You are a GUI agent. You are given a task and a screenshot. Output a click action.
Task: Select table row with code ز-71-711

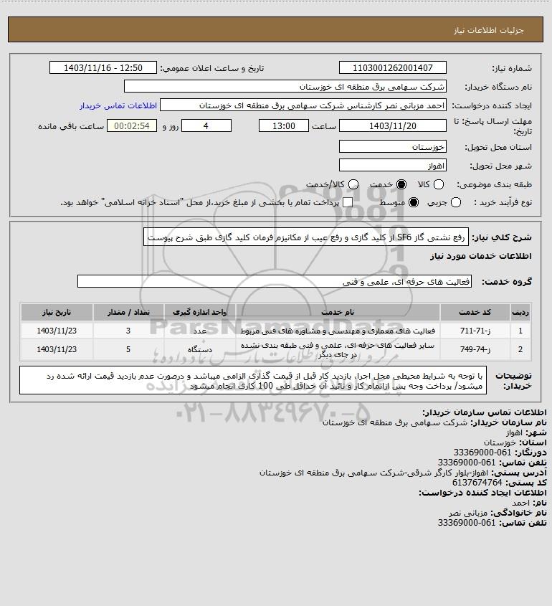coord(275,331)
